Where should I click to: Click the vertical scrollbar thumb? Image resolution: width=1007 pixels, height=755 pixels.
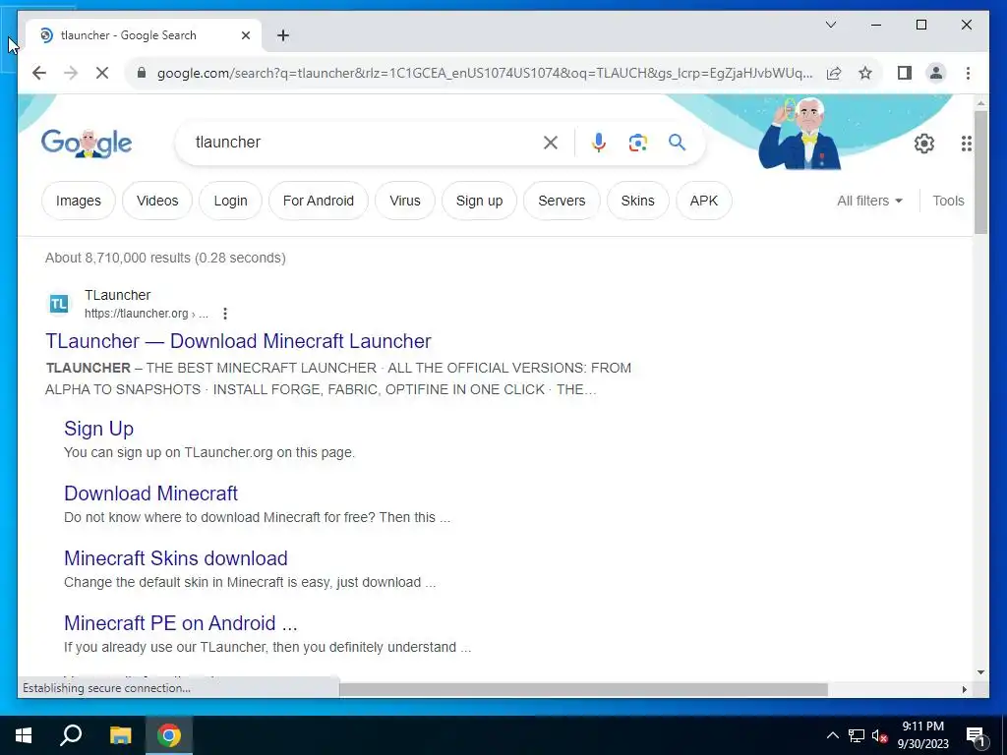(980, 172)
